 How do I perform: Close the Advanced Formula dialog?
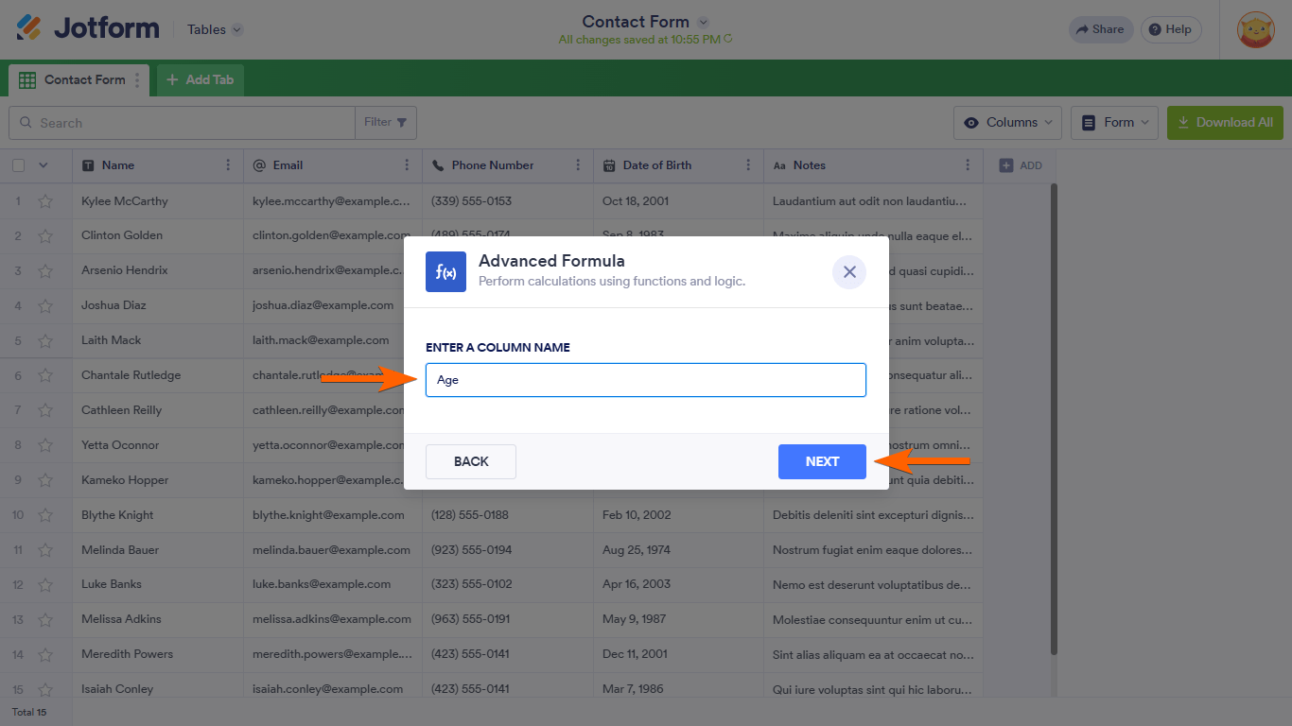[x=848, y=272]
